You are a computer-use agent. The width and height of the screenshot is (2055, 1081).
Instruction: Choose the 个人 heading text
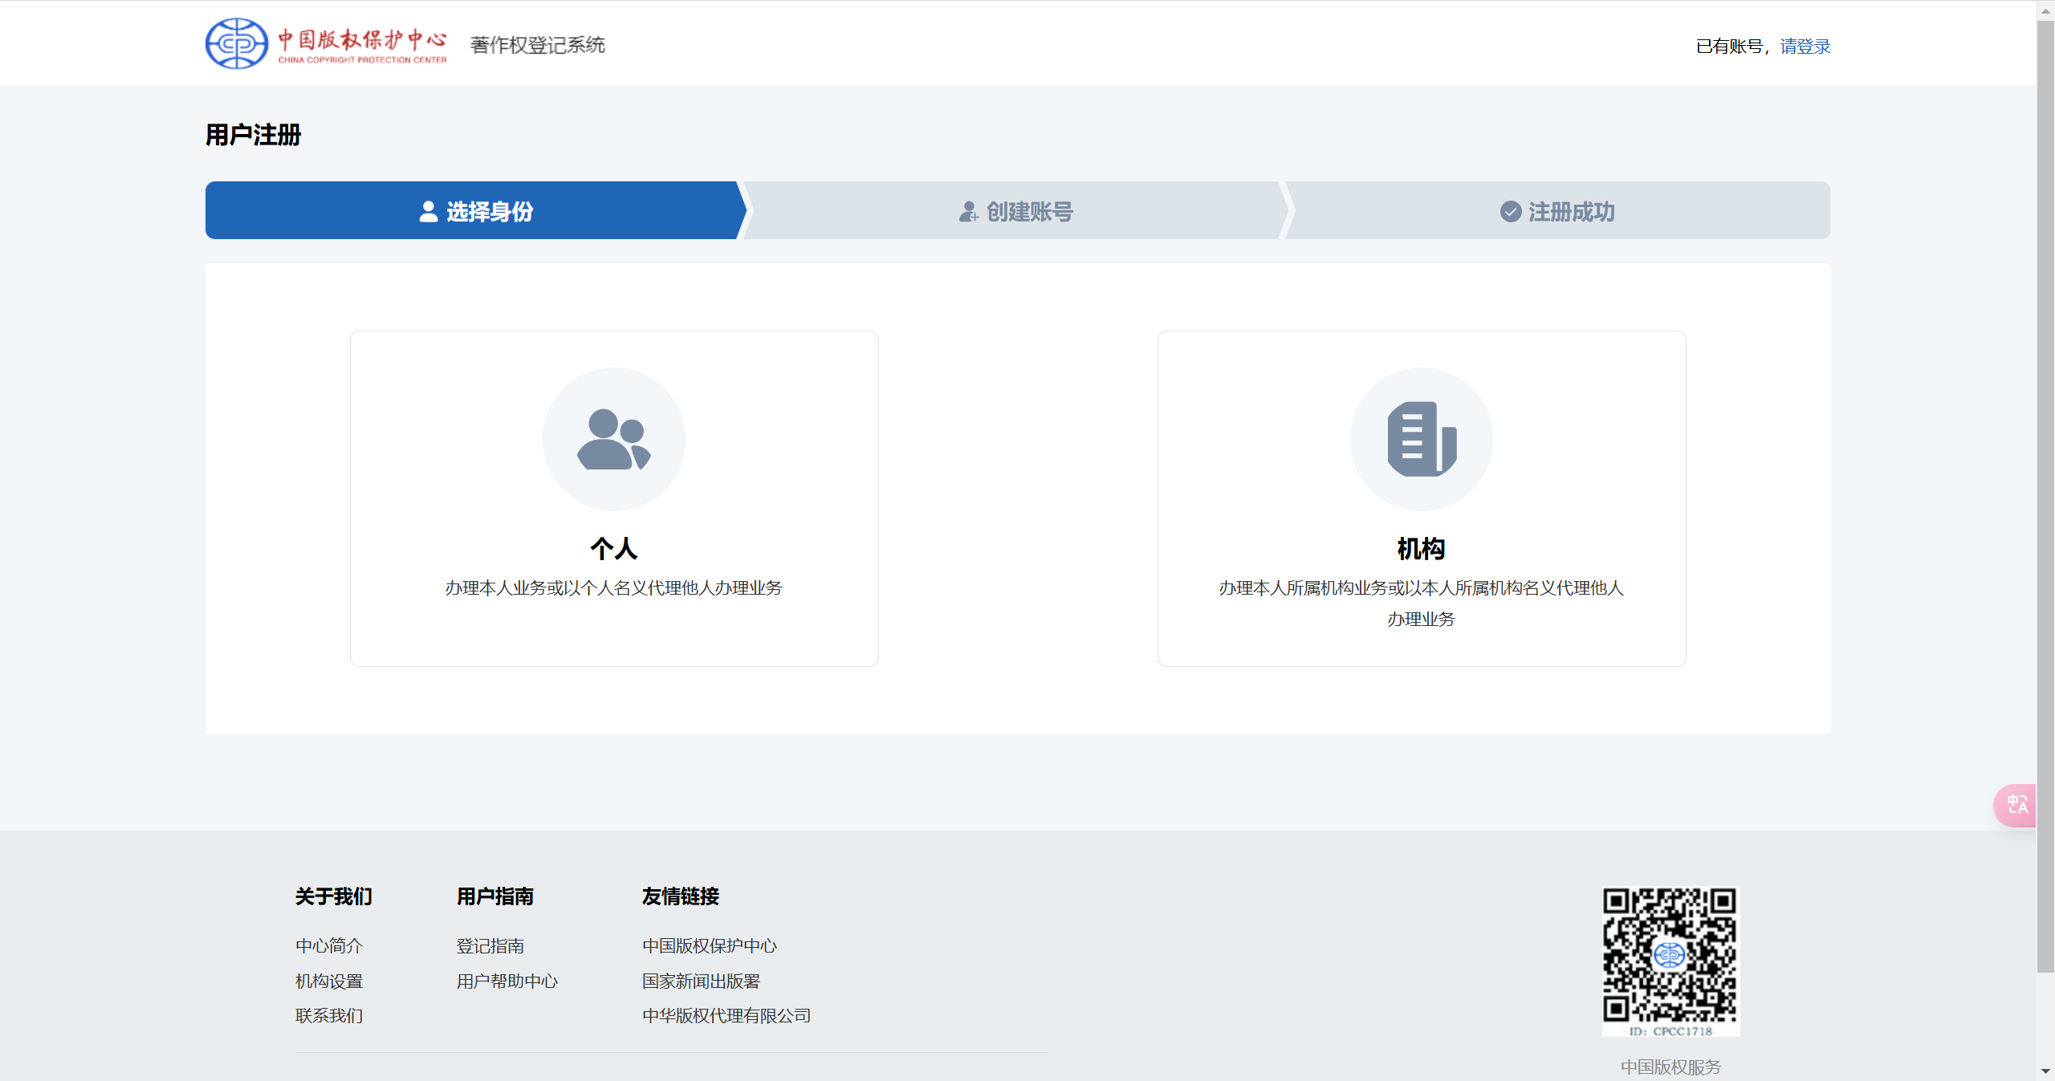pyautogui.click(x=614, y=549)
